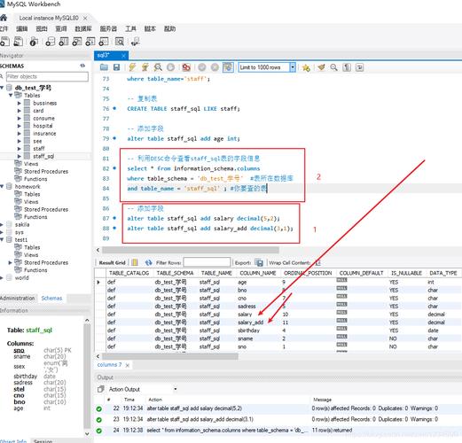Click the results grid horizontal scrollbar
Screen dimensions: 462x443
(x=170, y=356)
